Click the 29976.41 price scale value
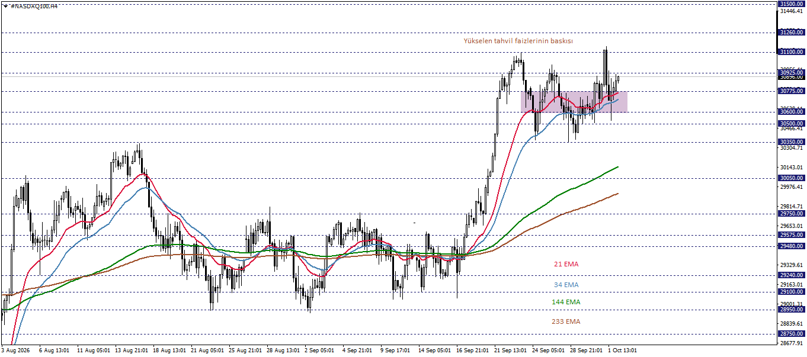The height and width of the screenshot is (357, 807). point(792,187)
